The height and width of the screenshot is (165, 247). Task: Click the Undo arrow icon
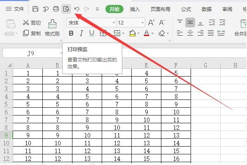77,9
